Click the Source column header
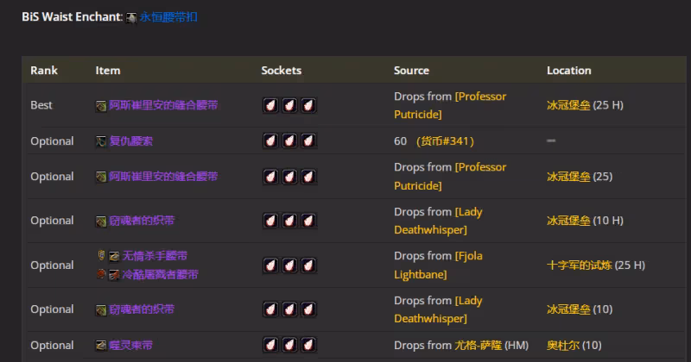Viewport: 691px width, 362px height. click(412, 71)
